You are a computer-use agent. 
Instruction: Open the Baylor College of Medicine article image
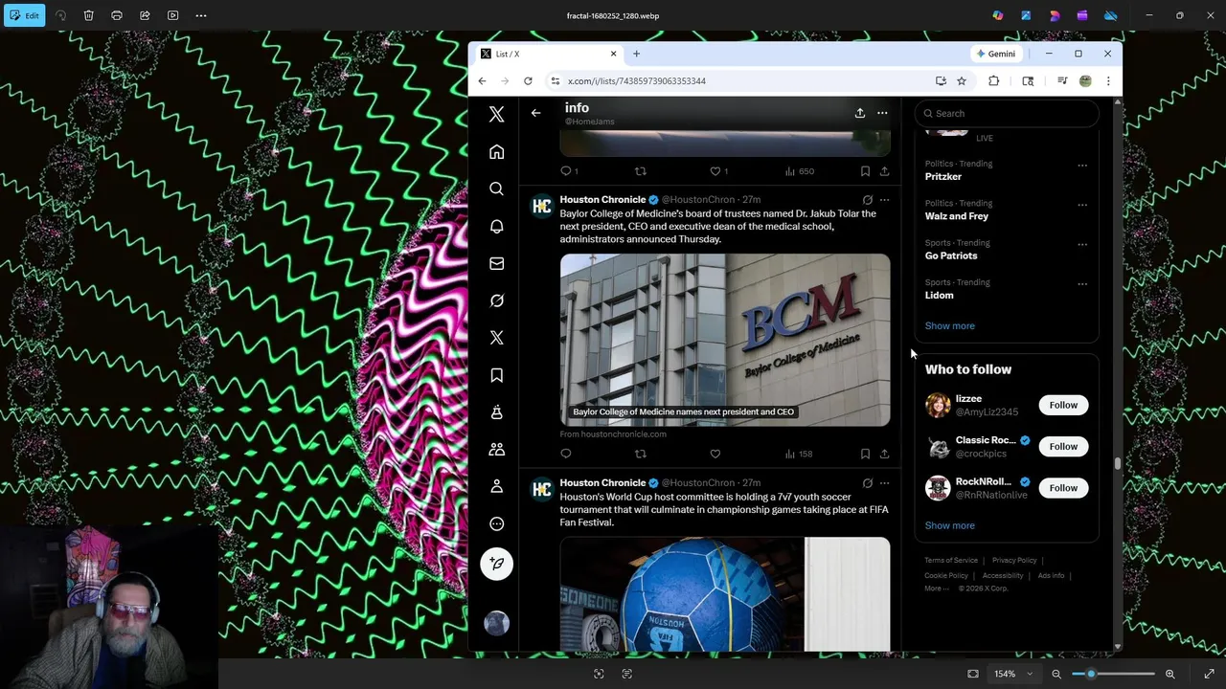pyautogui.click(x=725, y=340)
